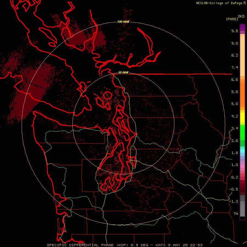Click the 4.2 value on color scale

(235, 116)
